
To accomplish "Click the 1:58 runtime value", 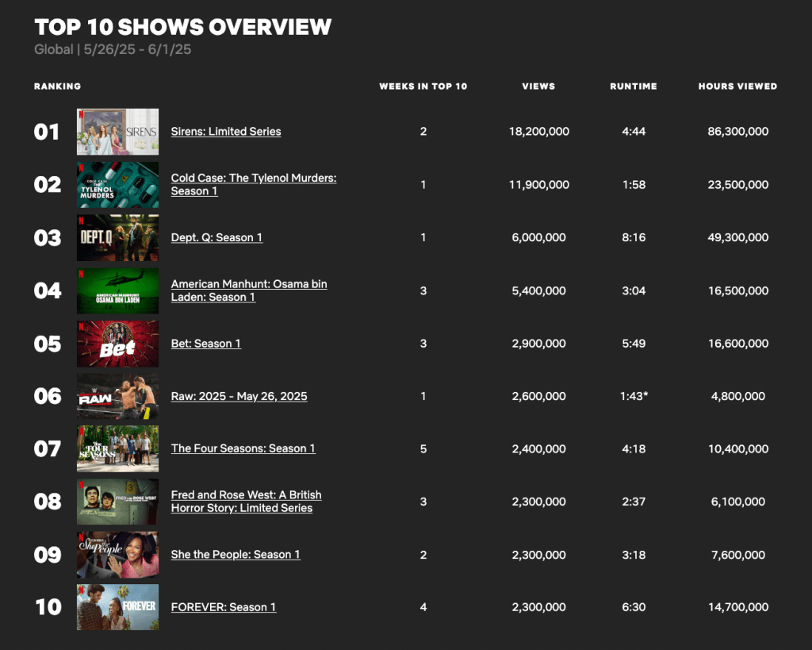I will [634, 185].
